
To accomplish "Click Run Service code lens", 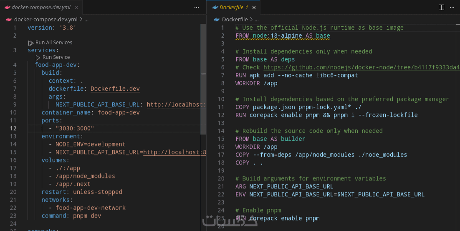I will (x=56, y=57).
